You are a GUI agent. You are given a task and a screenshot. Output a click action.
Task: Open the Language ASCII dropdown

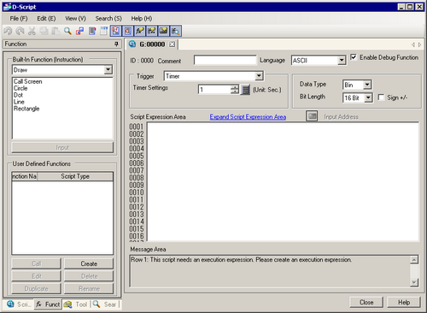[342, 61]
